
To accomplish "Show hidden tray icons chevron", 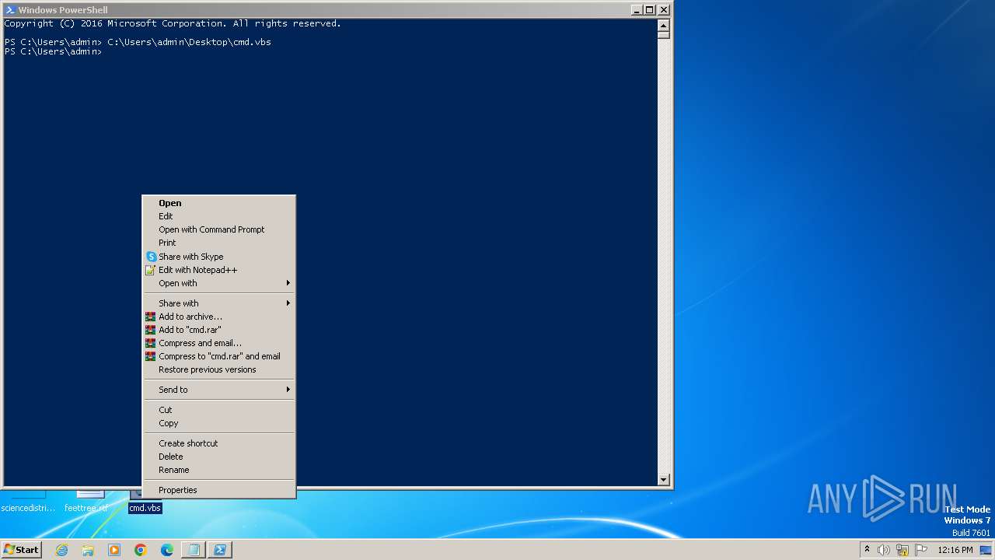I will coord(867,550).
